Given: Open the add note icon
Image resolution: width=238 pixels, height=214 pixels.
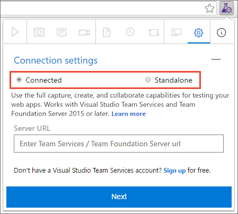Looking at the screenshot, I should [x=61, y=32].
